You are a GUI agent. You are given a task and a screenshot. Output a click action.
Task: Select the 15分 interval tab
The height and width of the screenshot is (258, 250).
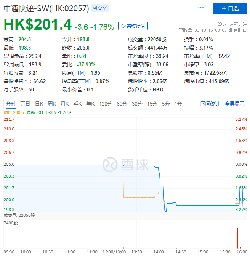pyautogui.click(x=152, y=104)
